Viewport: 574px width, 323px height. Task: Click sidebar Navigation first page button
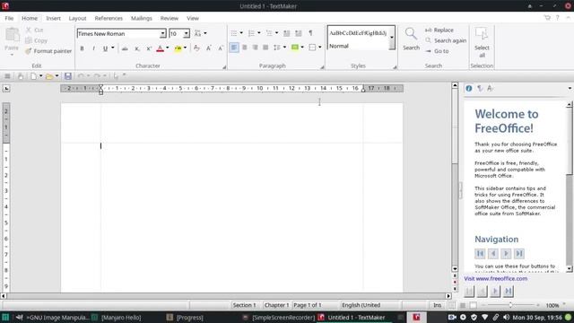480,253
